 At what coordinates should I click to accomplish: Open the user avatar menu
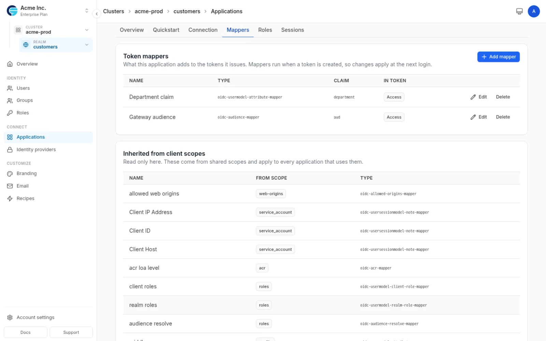click(534, 11)
